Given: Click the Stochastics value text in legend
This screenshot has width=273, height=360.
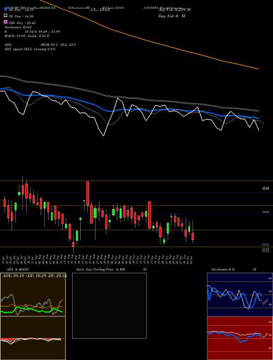Looking at the screenshot, I should coord(17,27).
